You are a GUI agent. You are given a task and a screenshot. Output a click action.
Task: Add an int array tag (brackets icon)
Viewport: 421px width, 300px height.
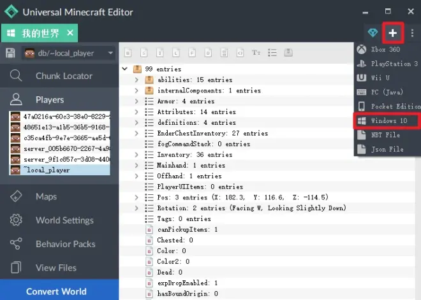click(x=240, y=52)
